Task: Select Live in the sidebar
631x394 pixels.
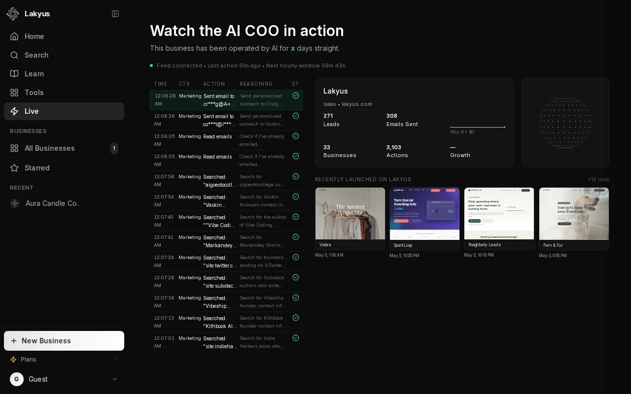Action: click(x=64, y=111)
